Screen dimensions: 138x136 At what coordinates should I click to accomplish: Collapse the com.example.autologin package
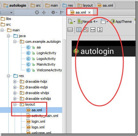(x=15, y=42)
